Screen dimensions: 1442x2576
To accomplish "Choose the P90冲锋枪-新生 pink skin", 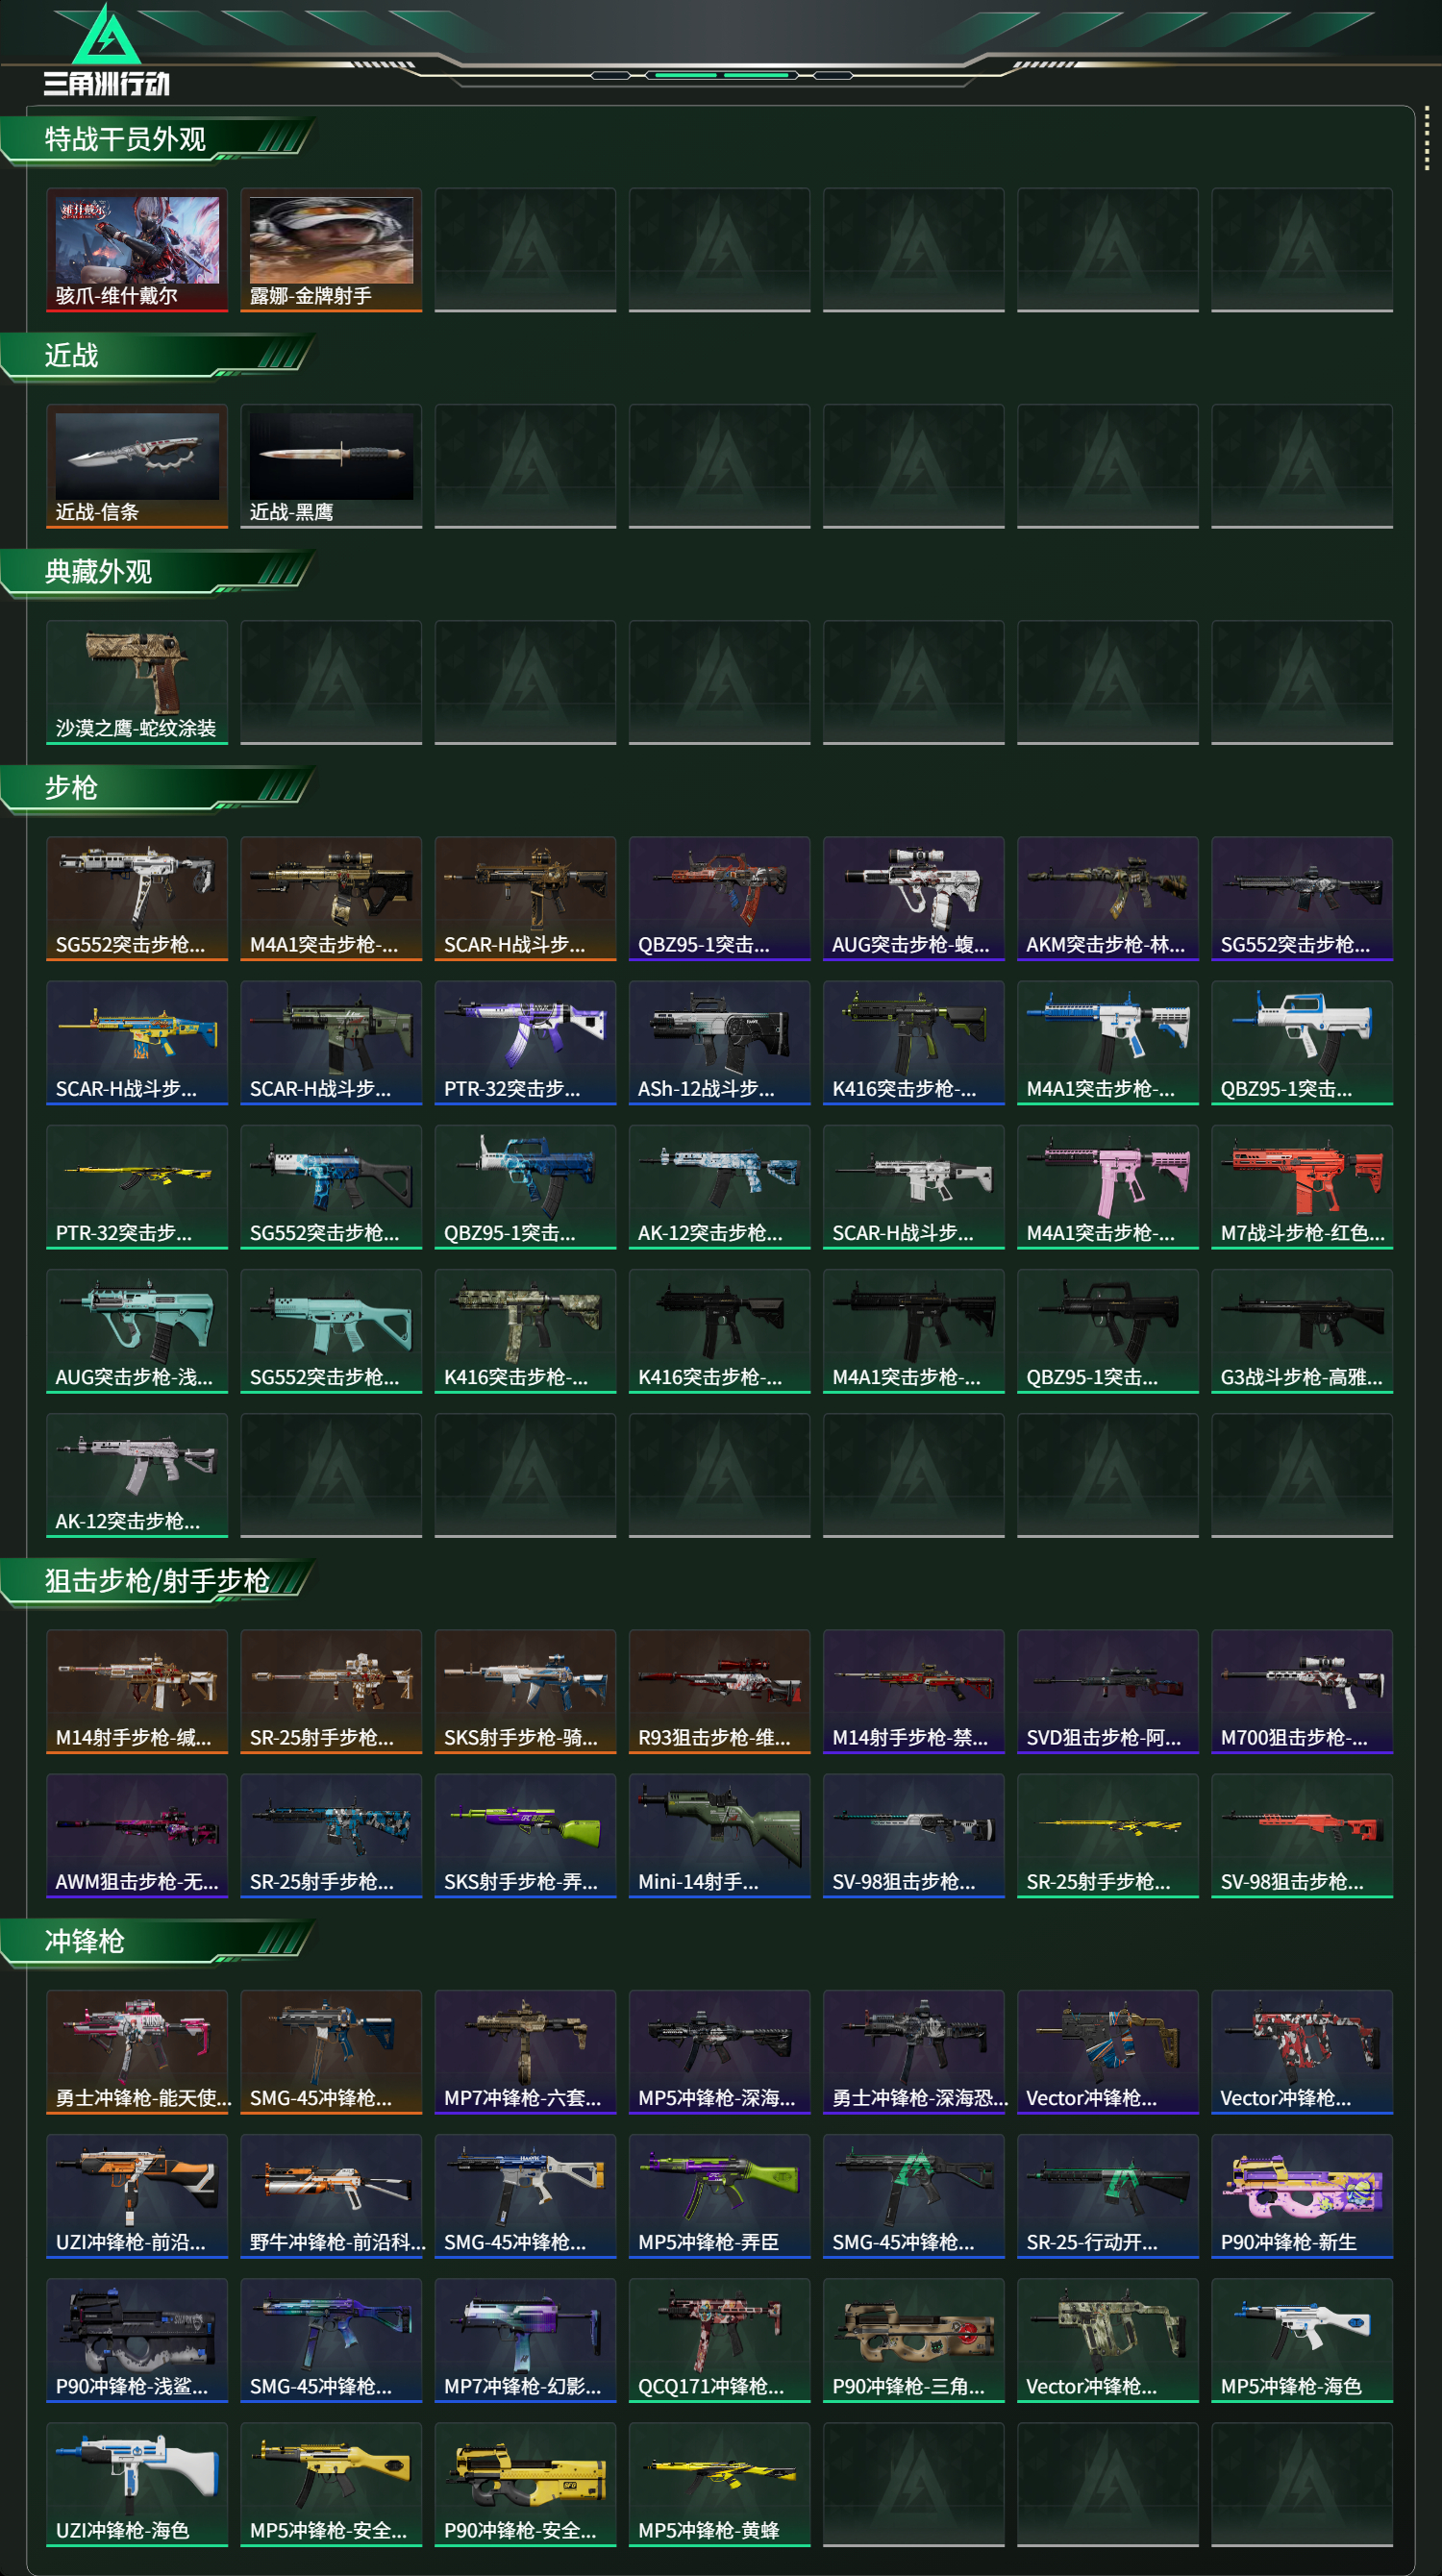I will point(1302,2195).
